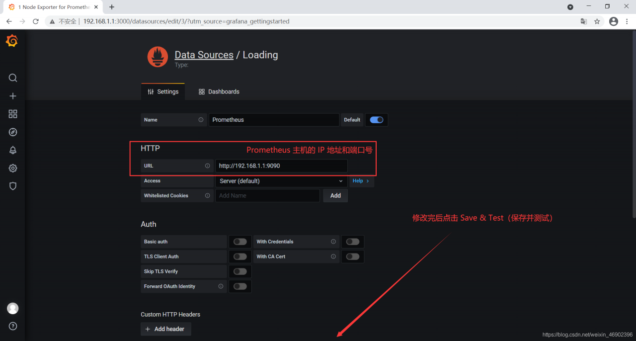Image resolution: width=636 pixels, height=341 pixels.
Task: Bookmark this page with star icon
Action: (597, 21)
